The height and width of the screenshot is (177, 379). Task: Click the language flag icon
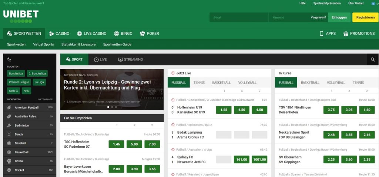[373, 3]
